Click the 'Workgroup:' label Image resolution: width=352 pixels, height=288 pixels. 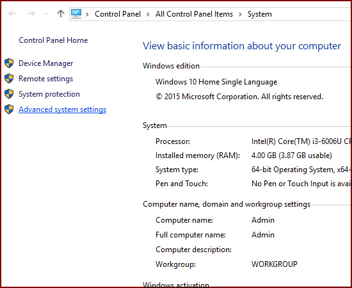(175, 264)
